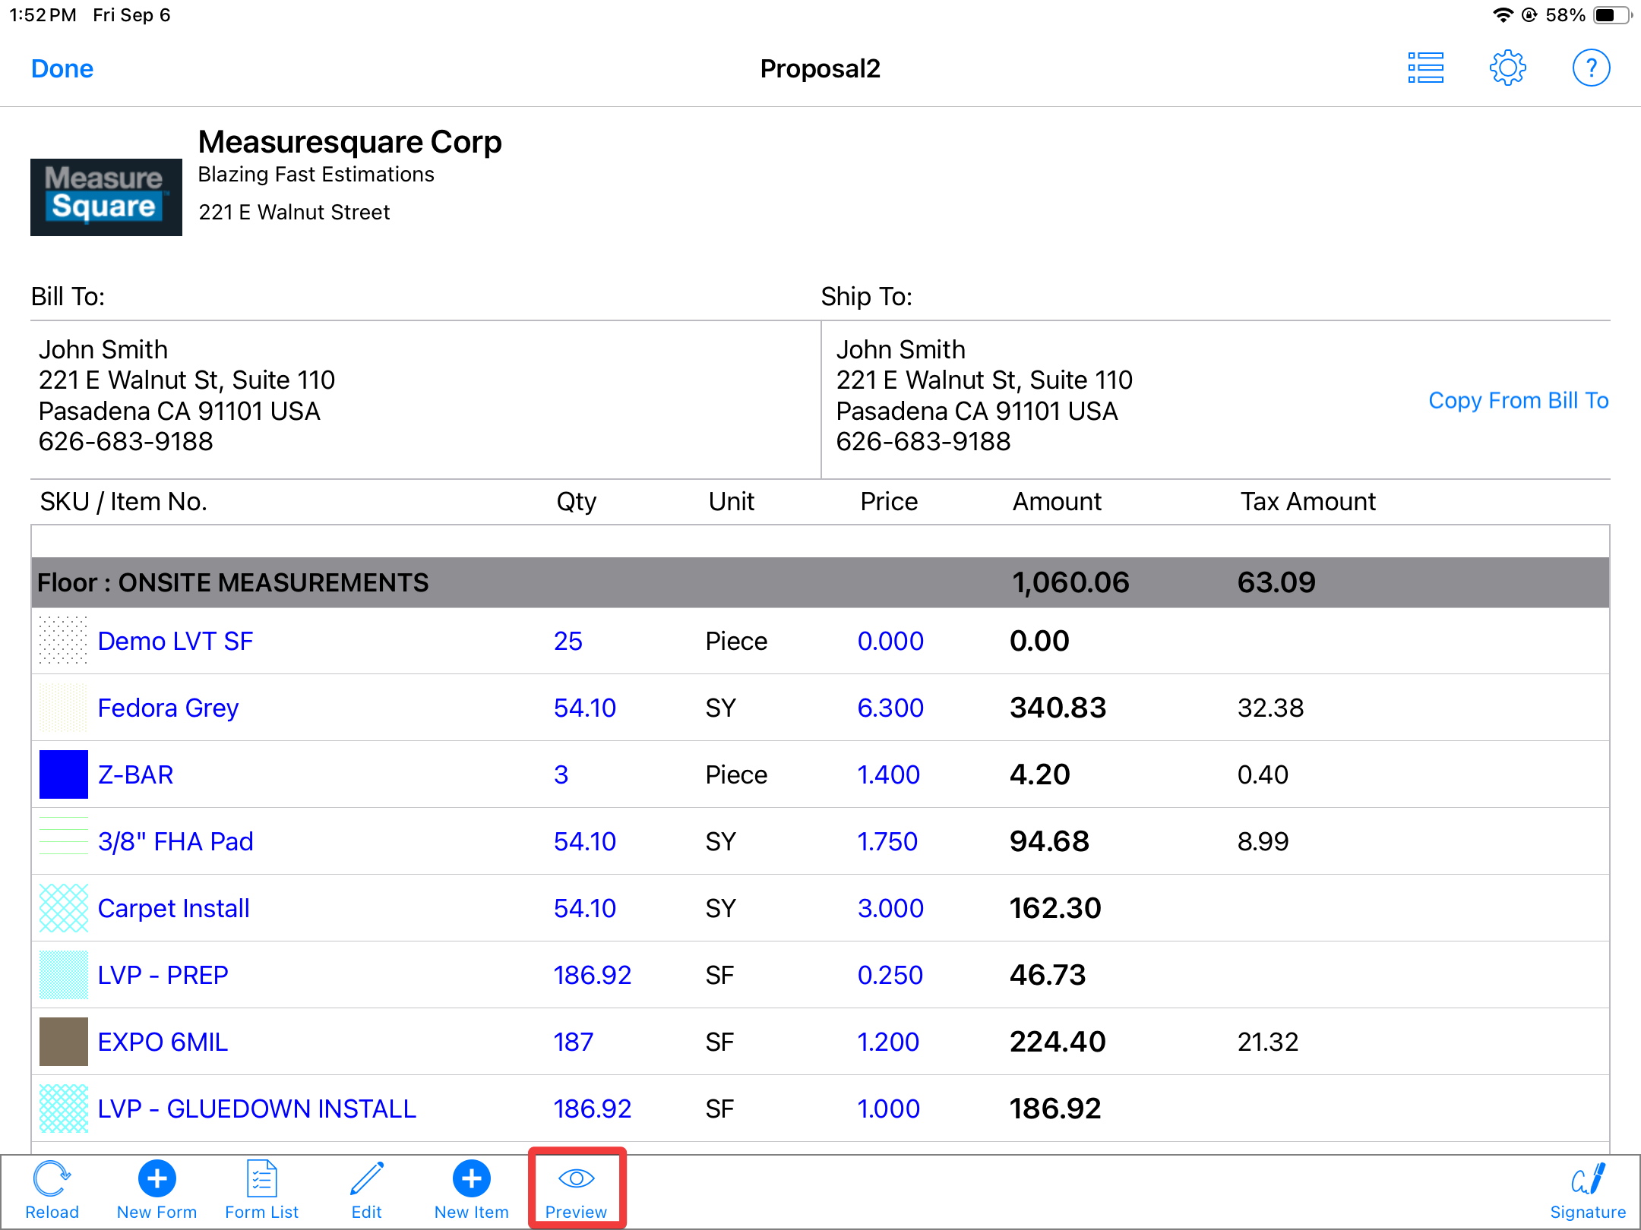Open the Fedora Grey item name
Viewport: 1641px width, 1230px height.
coord(168,708)
